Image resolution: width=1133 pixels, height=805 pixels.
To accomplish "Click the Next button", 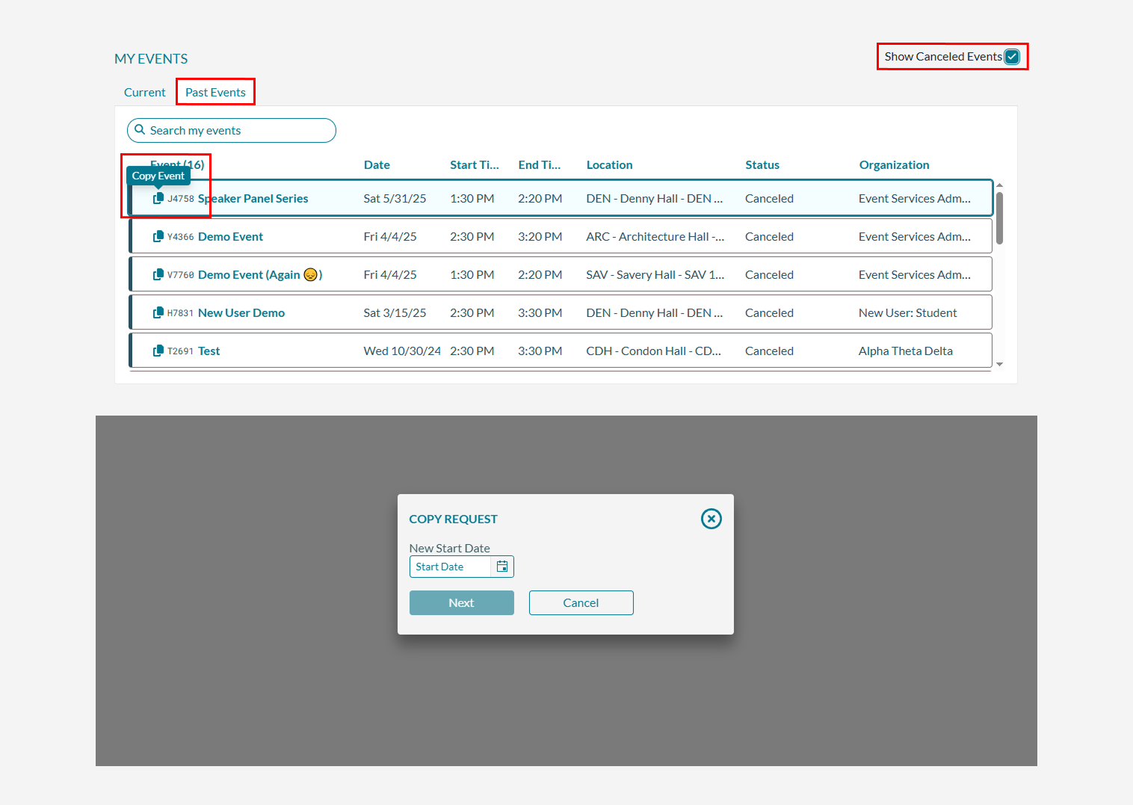I will (462, 603).
